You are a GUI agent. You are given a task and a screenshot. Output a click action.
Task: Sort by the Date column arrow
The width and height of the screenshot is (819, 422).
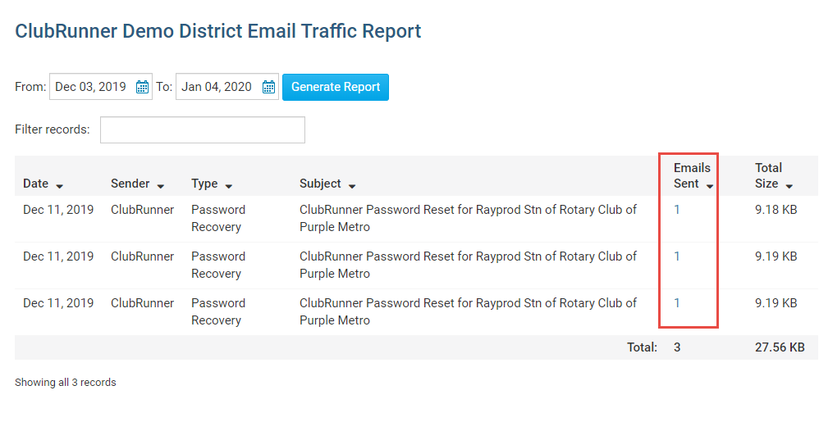(x=60, y=186)
